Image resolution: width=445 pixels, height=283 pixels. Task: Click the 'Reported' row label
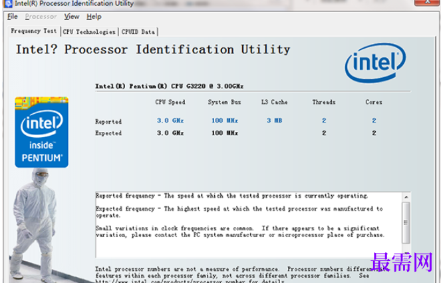coord(108,122)
